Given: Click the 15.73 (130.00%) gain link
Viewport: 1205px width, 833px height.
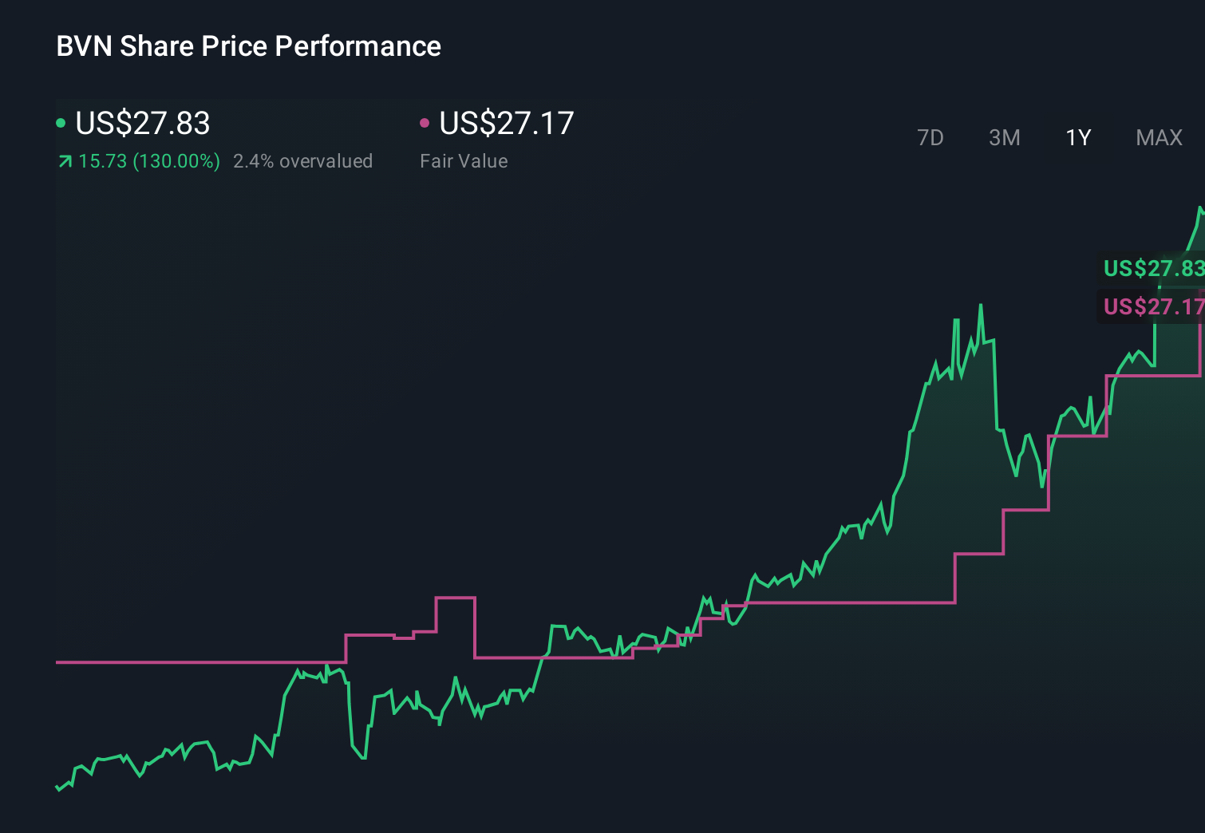Looking at the screenshot, I should 149,161.
